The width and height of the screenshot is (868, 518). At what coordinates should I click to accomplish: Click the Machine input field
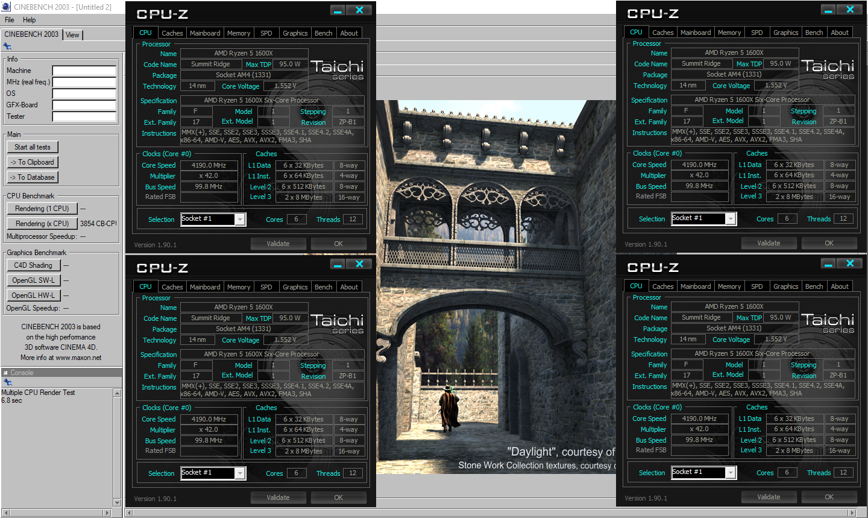(84, 71)
